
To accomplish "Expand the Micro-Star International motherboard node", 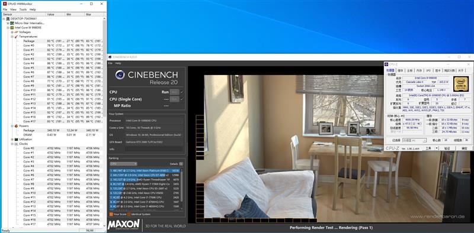I will (x=8, y=23).
